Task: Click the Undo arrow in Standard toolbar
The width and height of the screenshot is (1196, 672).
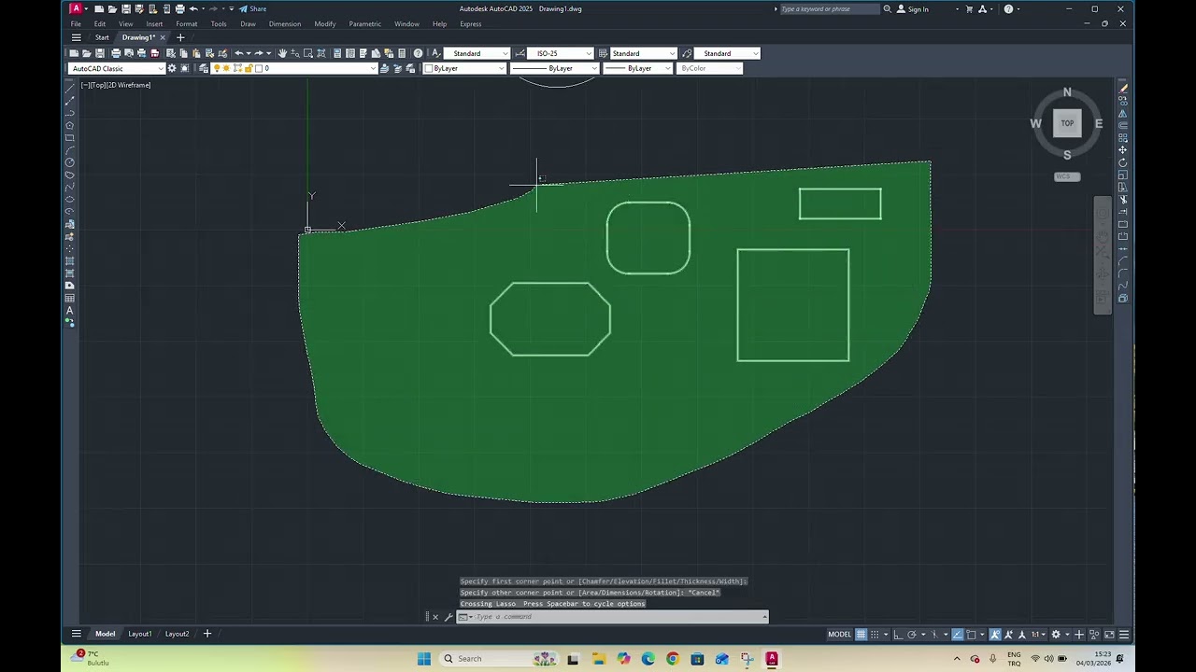Action: coord(239,53)
